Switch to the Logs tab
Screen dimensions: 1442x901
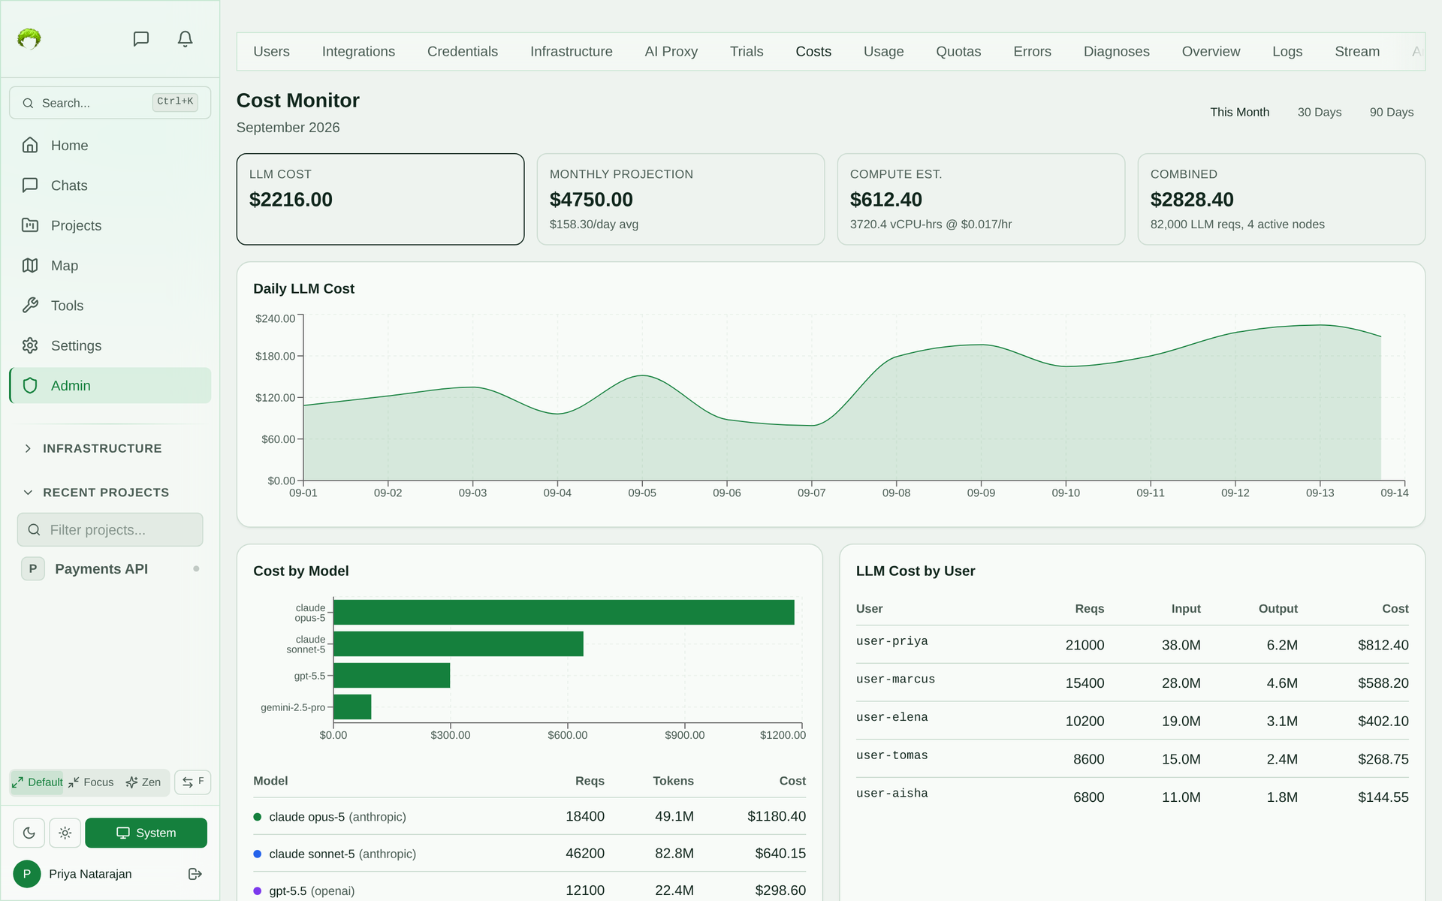[1287, 52]
